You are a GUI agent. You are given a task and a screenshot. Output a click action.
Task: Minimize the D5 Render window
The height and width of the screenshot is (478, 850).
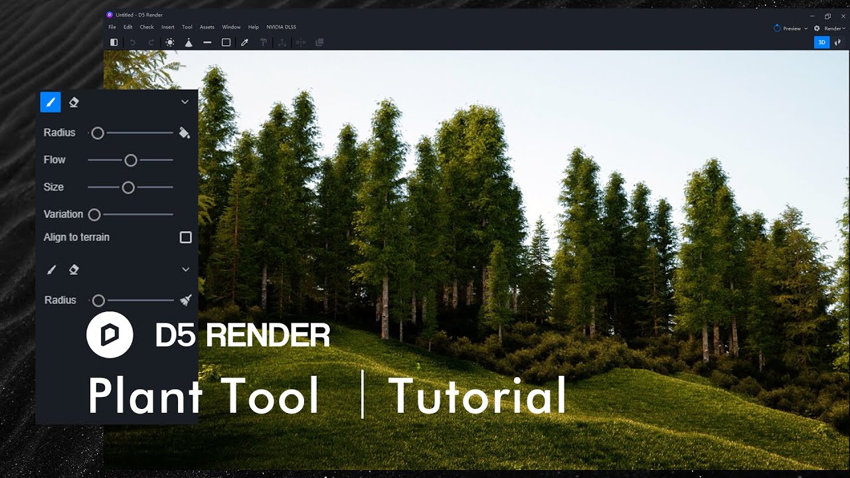pyautogui.click(x=813, y=16)
